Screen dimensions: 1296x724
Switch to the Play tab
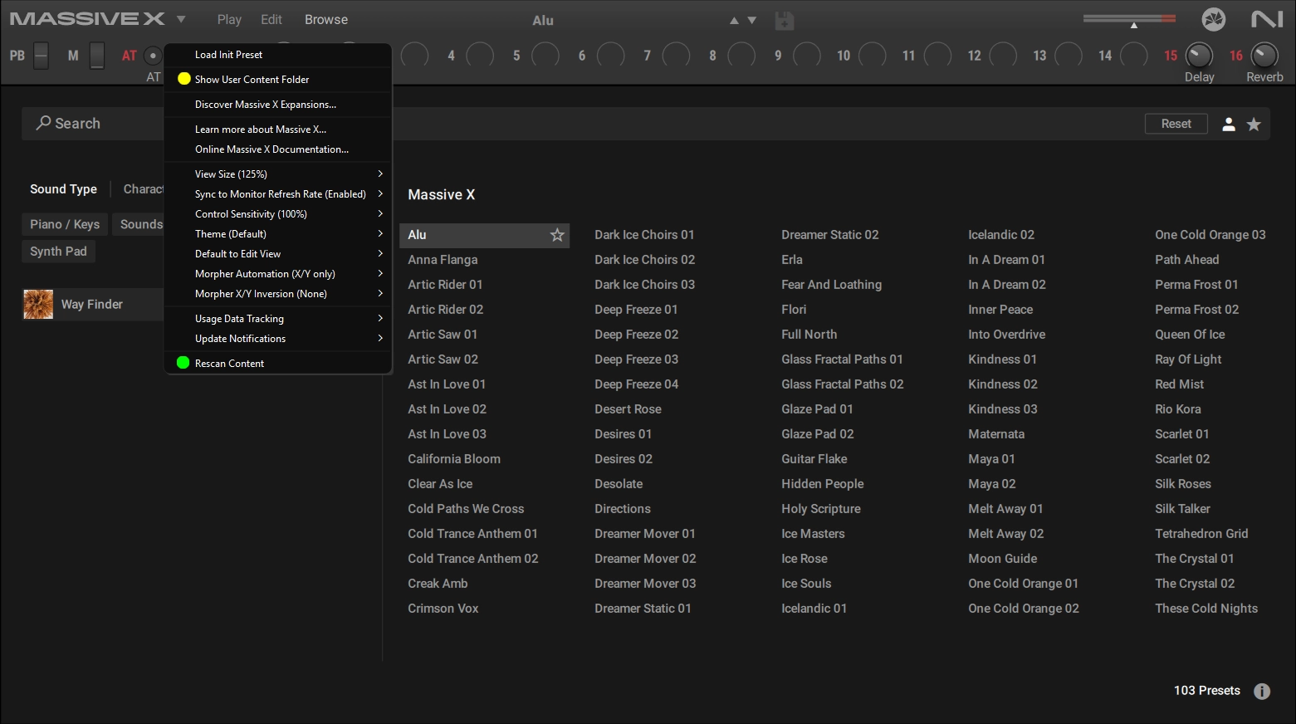pyautogui.click(x=229, y=19)
